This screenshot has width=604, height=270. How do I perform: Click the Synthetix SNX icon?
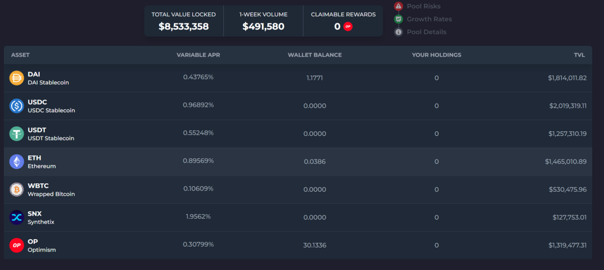pos(17,218)
